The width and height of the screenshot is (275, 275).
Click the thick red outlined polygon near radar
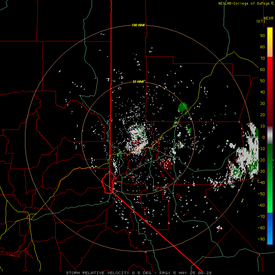[x=108, y=183]
